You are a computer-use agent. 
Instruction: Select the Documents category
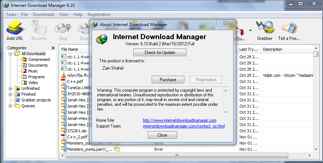[x=35, y=65]
